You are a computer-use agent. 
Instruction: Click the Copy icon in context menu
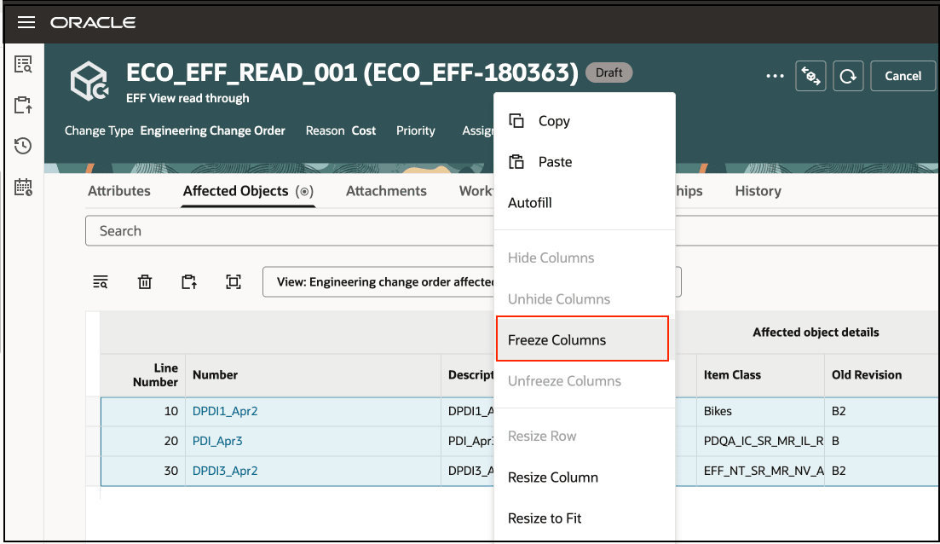point(516,120)
